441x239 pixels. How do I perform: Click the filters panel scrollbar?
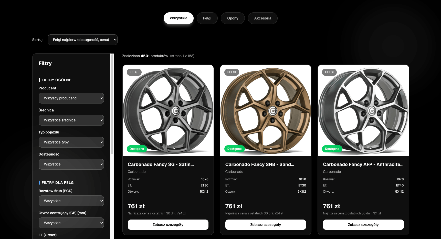pos(112,104)
